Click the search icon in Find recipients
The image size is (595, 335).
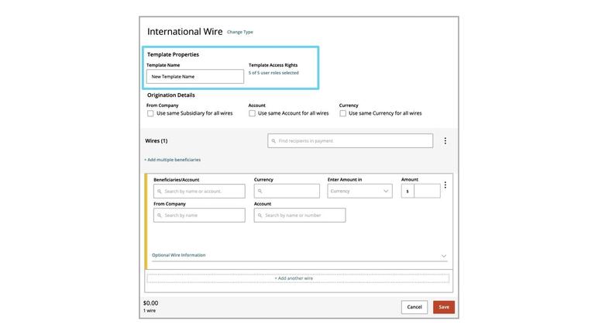(273, 141)
